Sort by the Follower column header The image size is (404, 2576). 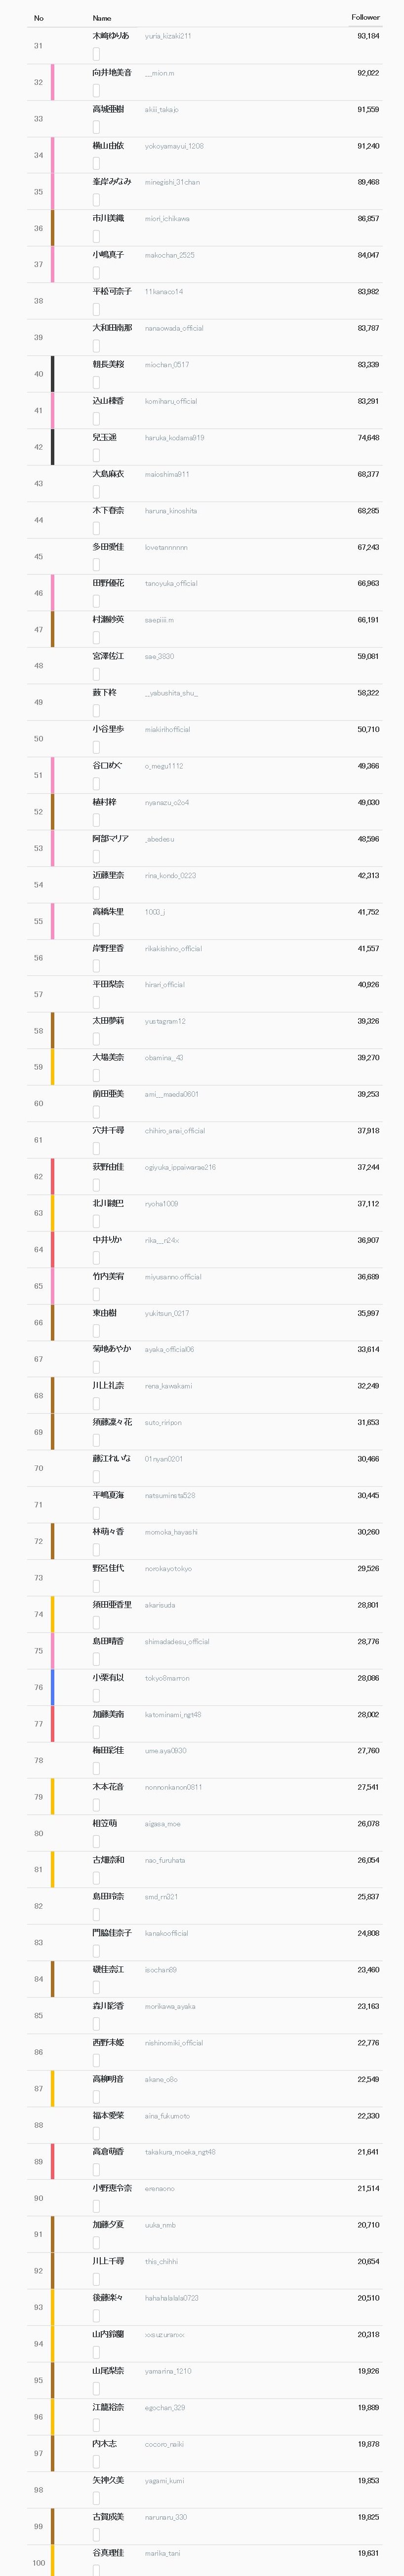(365, 17)
